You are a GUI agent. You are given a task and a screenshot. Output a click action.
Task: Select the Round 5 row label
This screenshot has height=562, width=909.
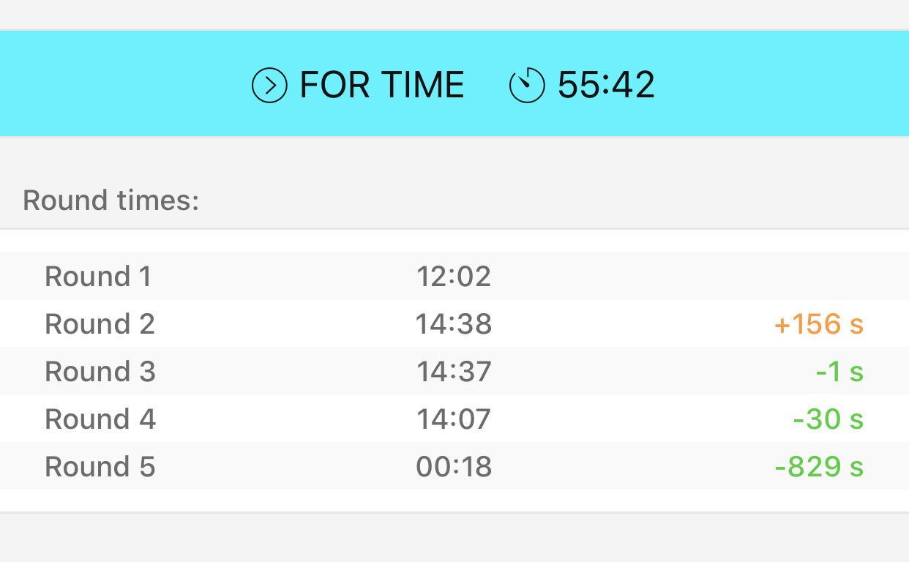pos(100,467)
